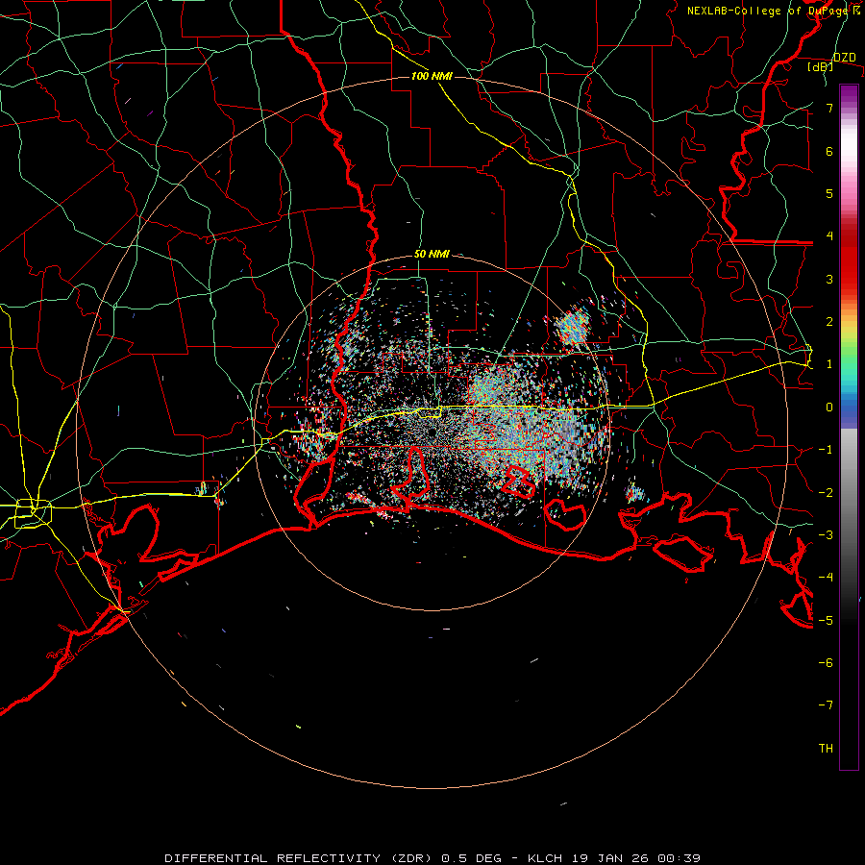Click the -5 value on the color scale

click(826, 620)
